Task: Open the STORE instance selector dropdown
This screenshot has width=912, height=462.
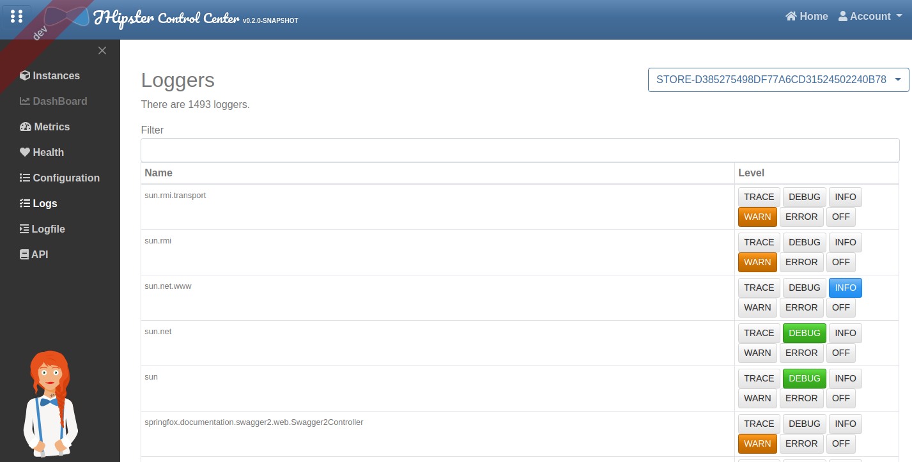Action: point(778,80)
